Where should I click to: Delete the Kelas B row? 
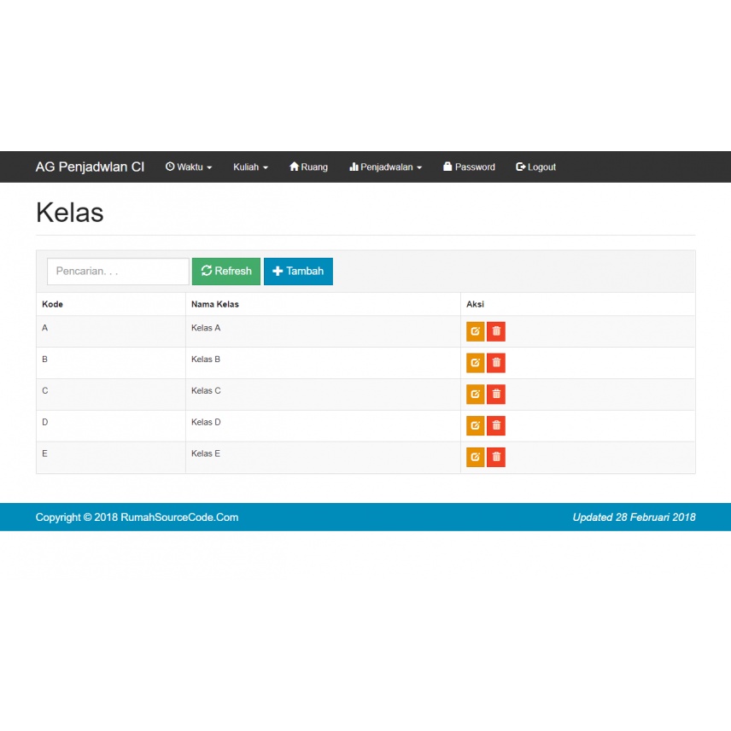point(496,363)
